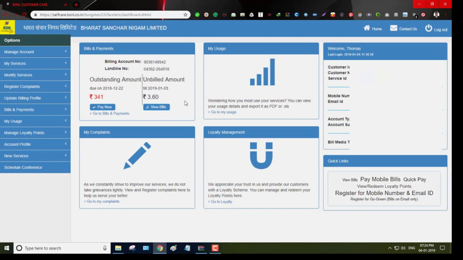Screen dimensions: 463x260
Task: Click the Log out power icon
Action: (429, 28)
